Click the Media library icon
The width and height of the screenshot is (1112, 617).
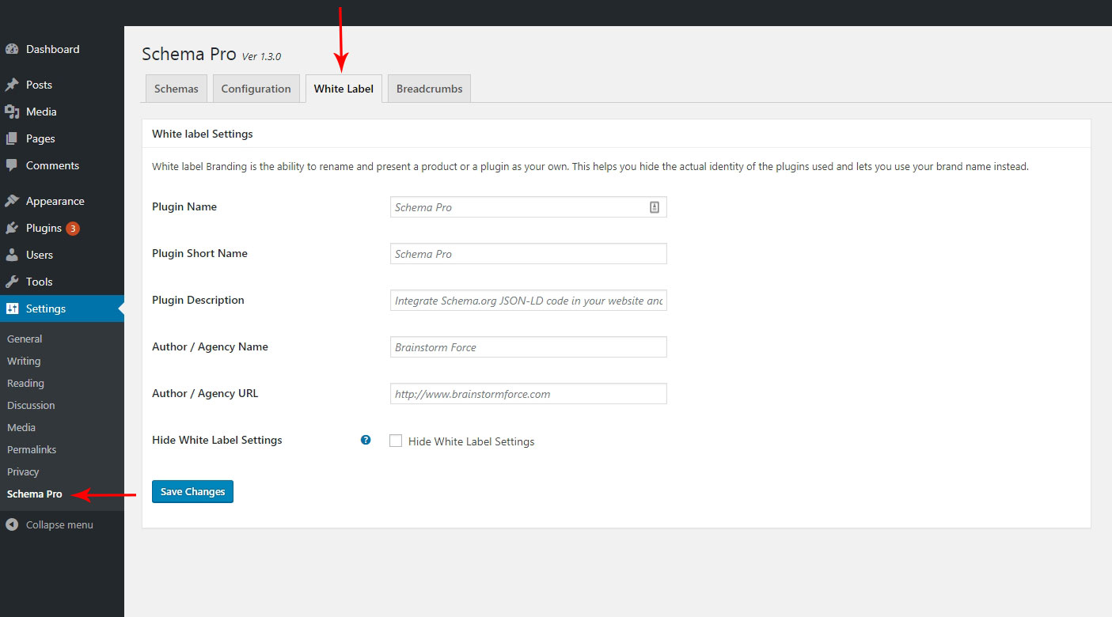[x=12, y=112]
